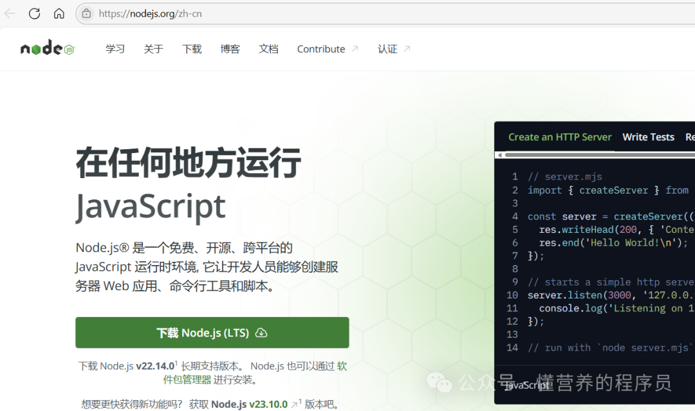
Task: Go to the browser home page icon
Action: pos(59,14)
